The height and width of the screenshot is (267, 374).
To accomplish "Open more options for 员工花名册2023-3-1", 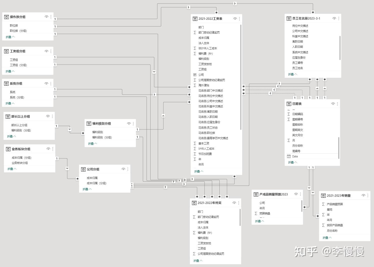I will click(339, 18).
